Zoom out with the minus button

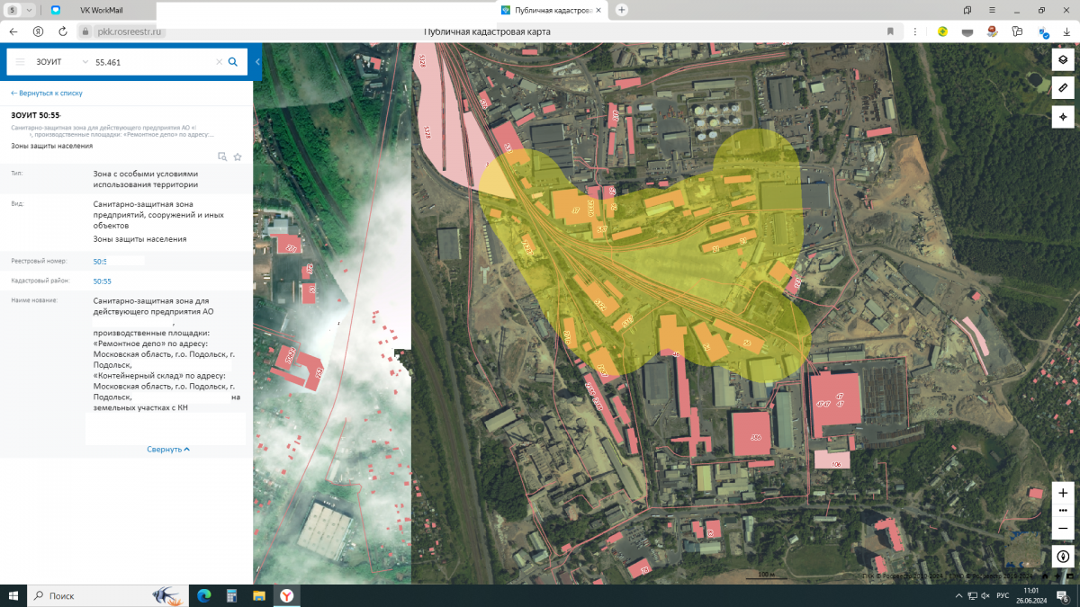(1063, 528)
